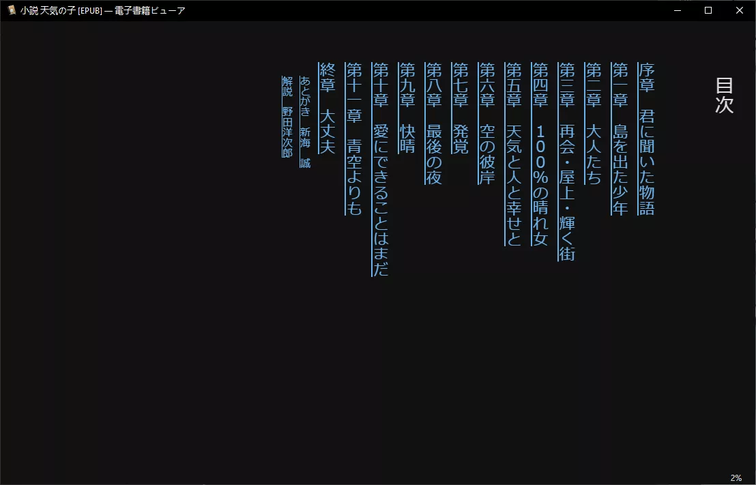Viewport: 756px width, 485px height.
Task: Open 解説 野田洋次郎 commentary link
Action: (287, 117)
